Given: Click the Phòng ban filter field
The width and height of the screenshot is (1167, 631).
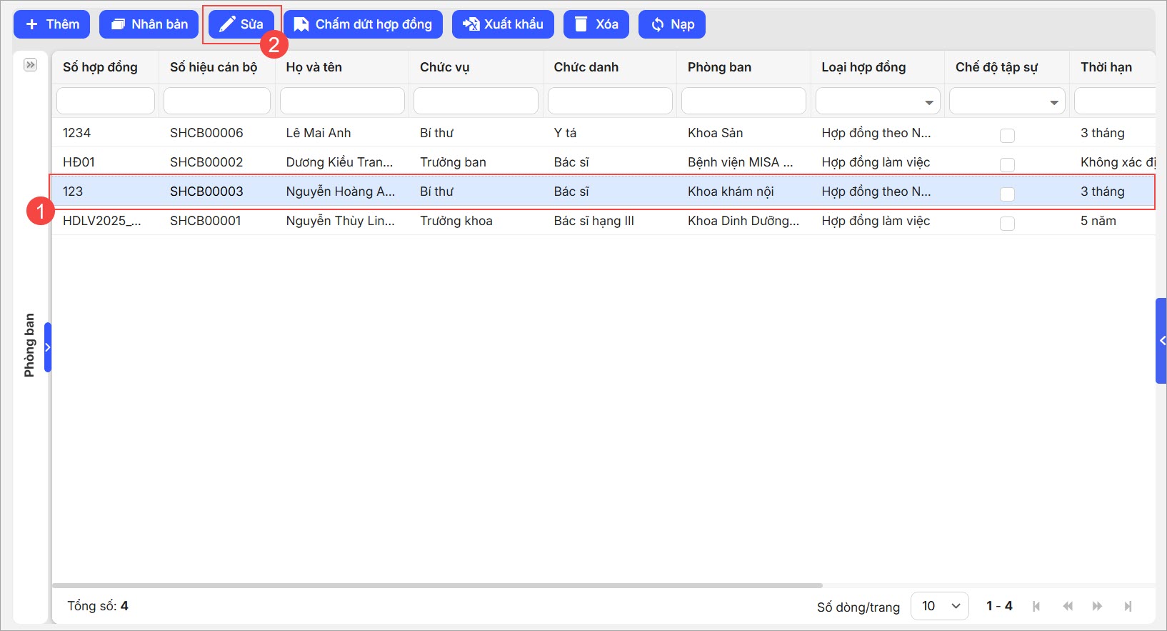Looking at the screenshot, I should tap(743, 101).
